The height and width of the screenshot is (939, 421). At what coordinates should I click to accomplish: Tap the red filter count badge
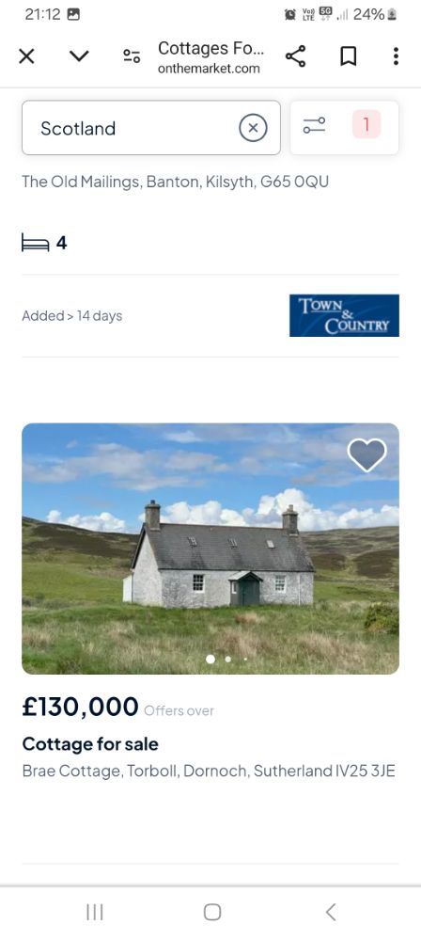[366, 124]
